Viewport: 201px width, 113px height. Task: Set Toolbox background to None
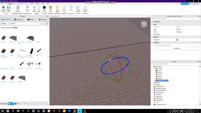pyautogui.click(x=24, y=104)
